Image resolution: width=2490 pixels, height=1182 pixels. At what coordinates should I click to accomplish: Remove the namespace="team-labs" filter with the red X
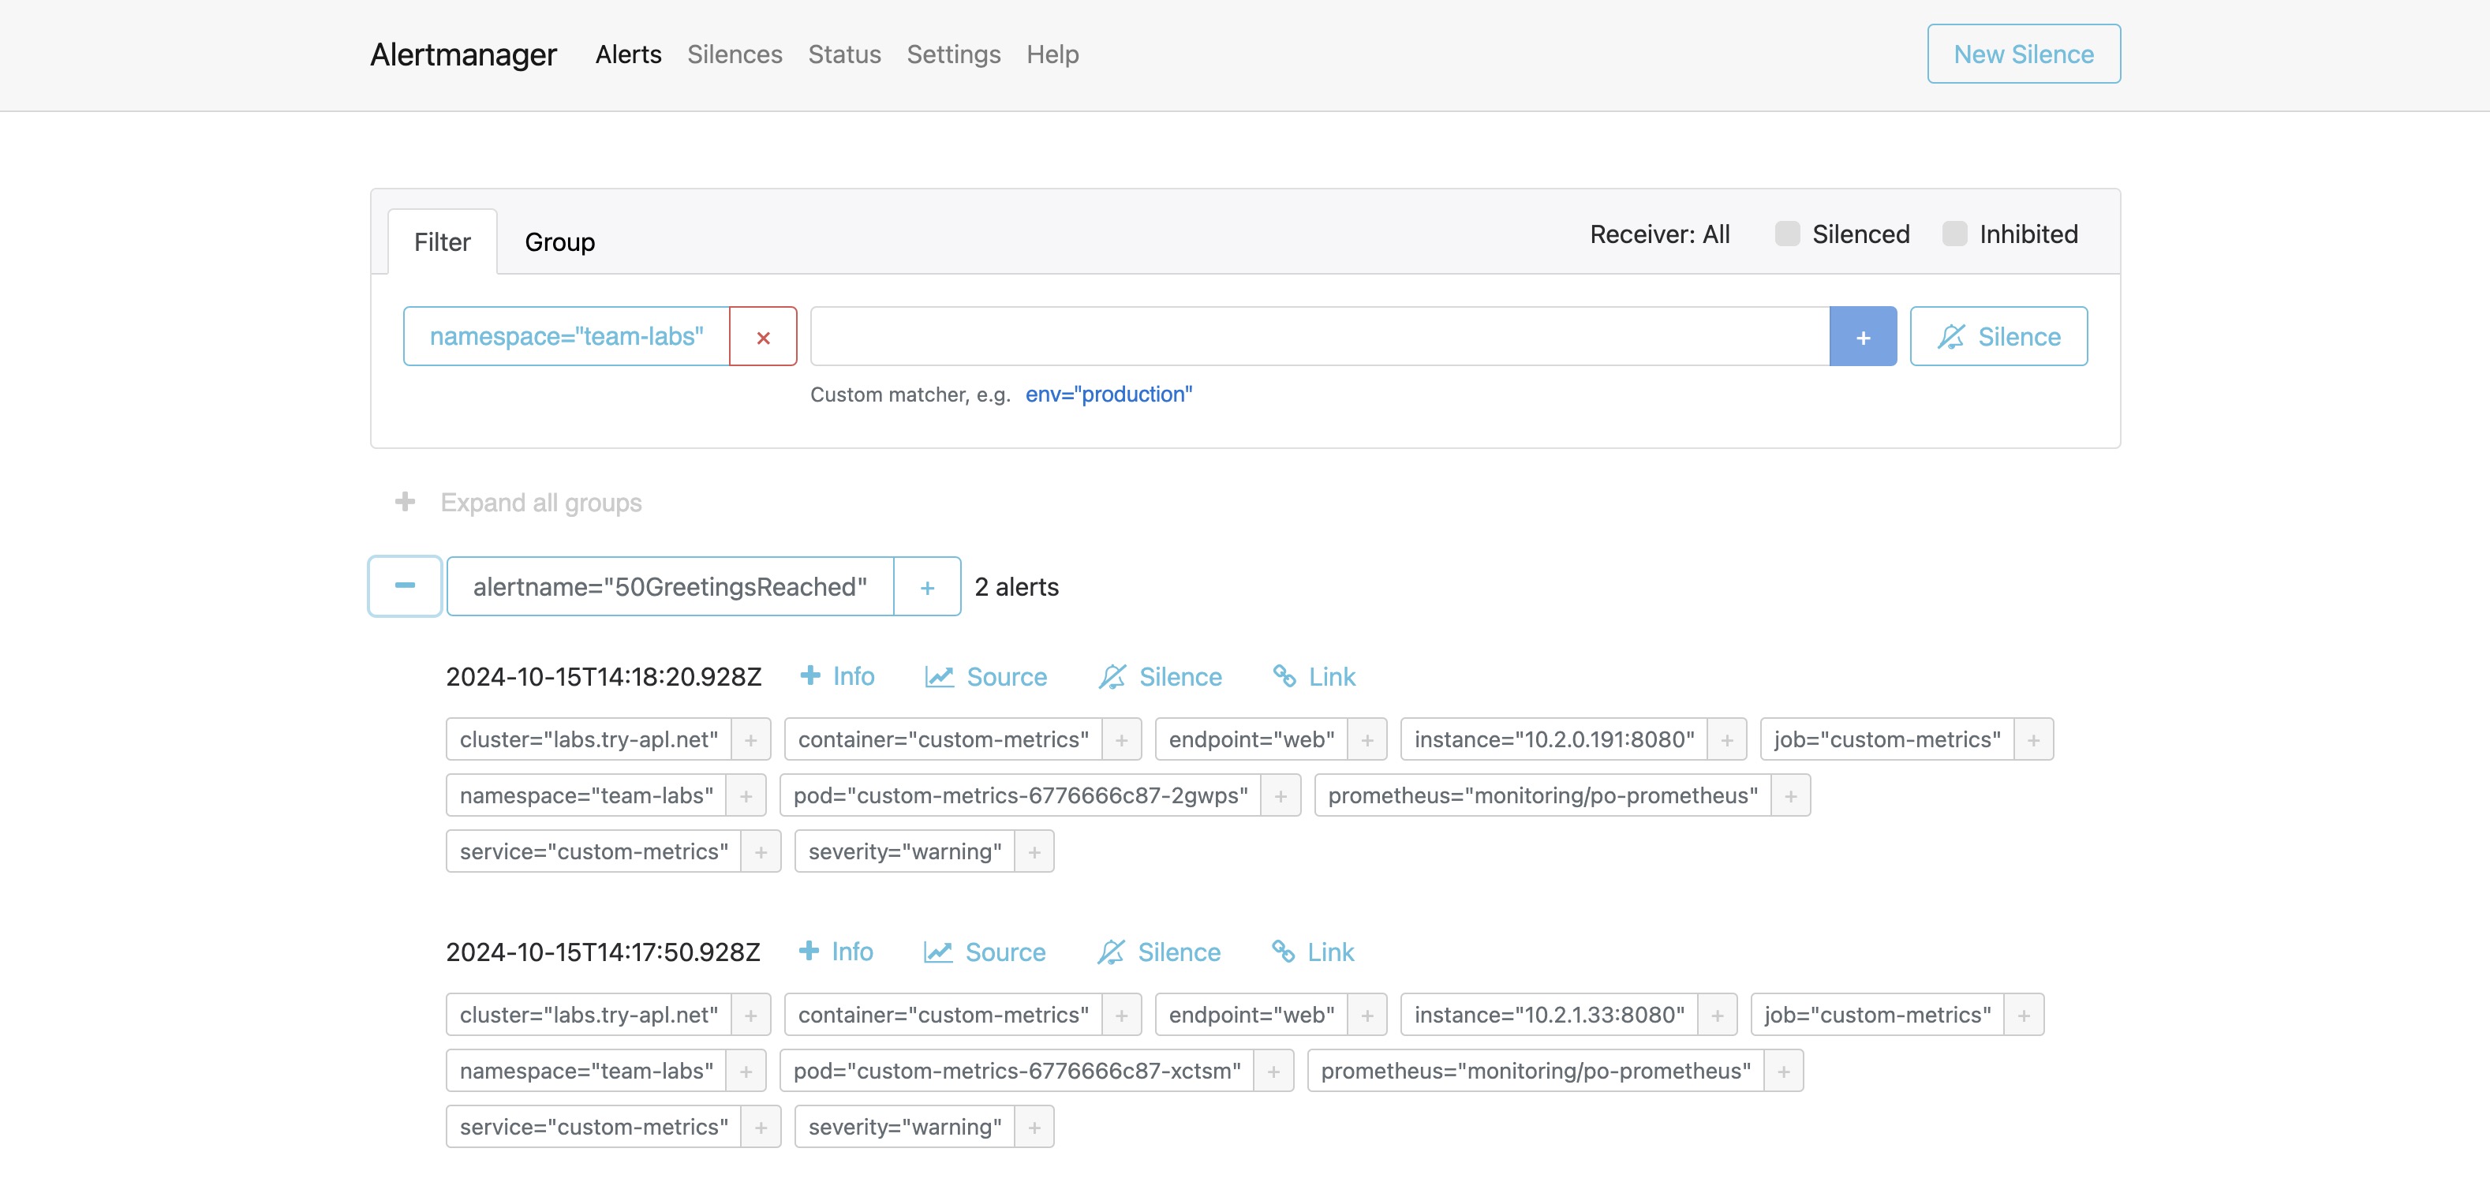click(x=763, y=337)
